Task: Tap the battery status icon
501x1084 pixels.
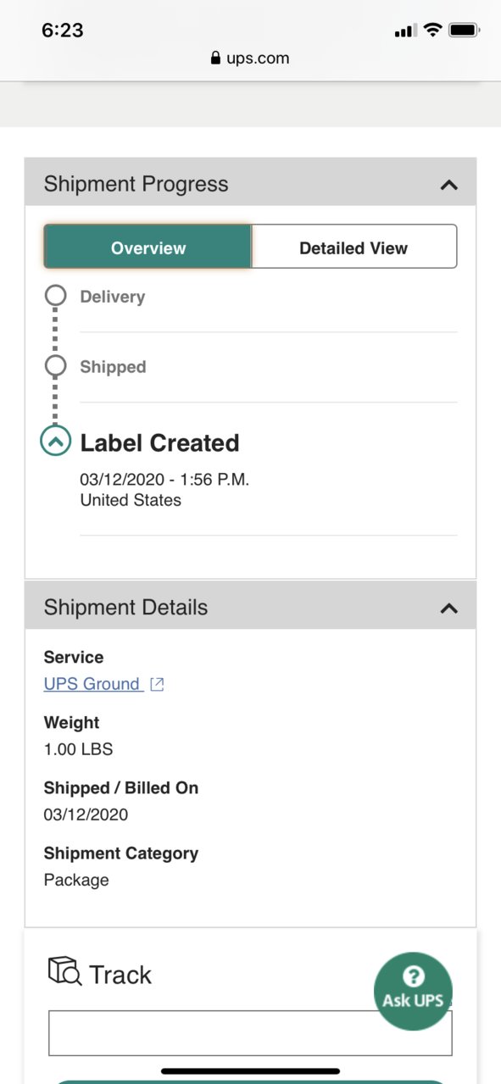Action: pos(465,31)
